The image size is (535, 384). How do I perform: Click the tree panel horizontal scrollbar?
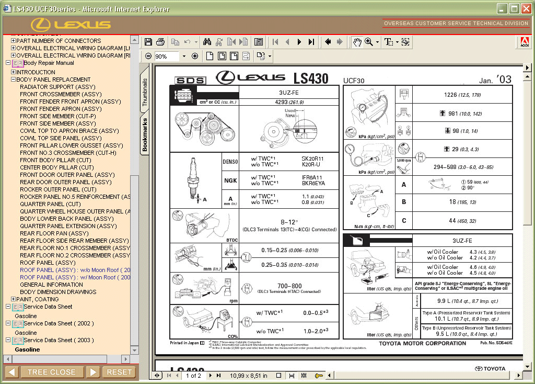coord(66,359)
